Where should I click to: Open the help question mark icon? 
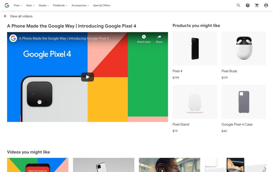click(248, 5)
